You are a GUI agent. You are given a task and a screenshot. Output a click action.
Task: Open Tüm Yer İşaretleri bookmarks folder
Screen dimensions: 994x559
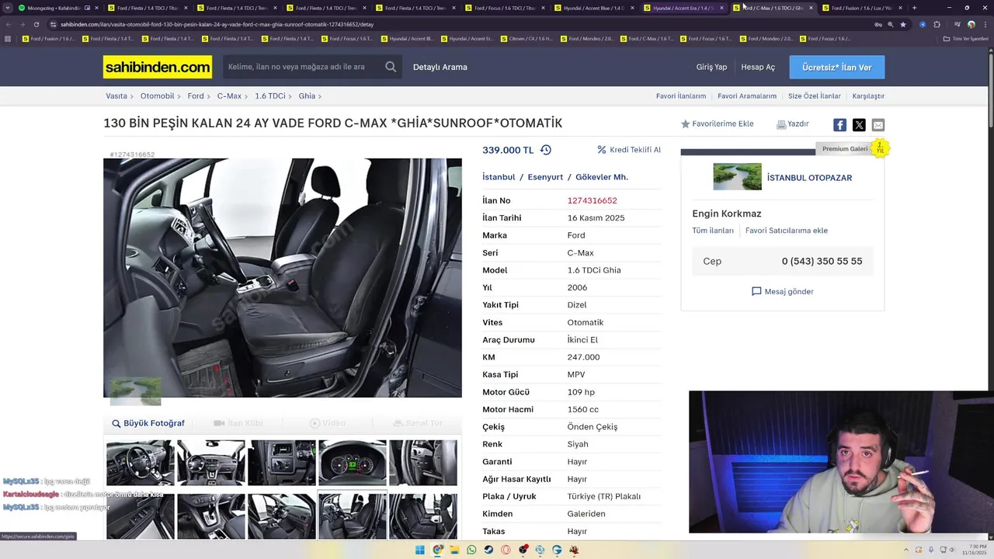965,38
